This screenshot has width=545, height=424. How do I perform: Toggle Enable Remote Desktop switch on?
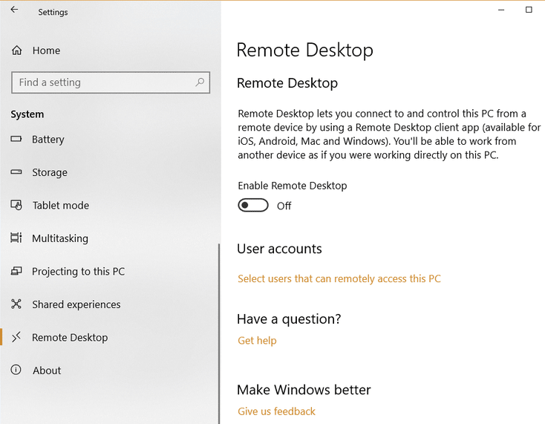click(253, 206)
